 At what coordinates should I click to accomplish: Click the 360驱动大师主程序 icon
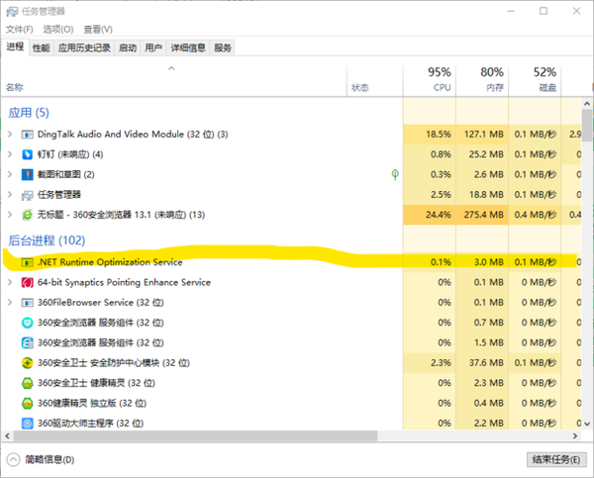click(27, 424)
